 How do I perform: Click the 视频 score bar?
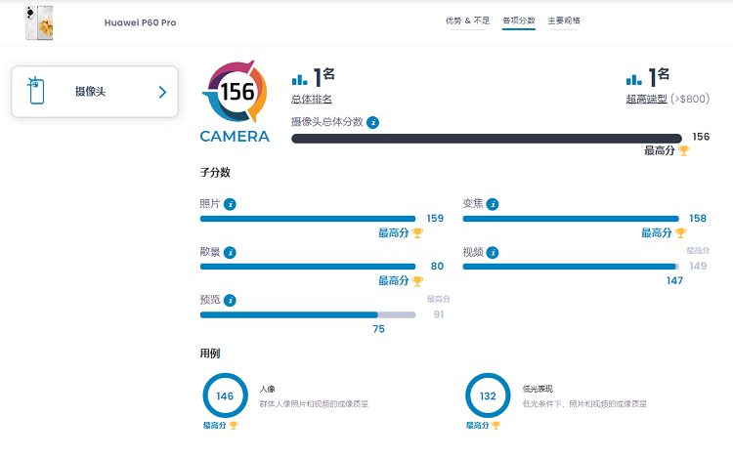[x=571, y=267]
